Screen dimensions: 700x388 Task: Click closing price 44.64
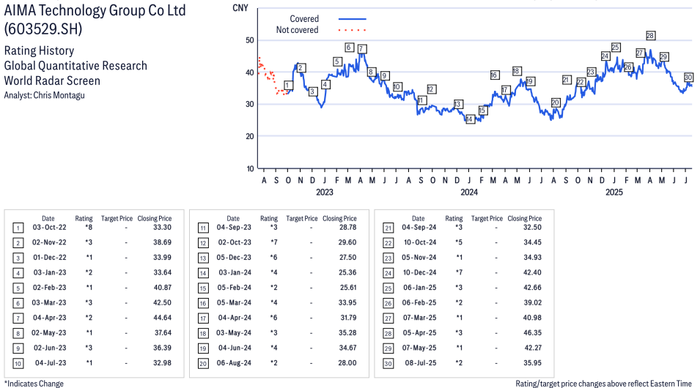tap(162, 318)
